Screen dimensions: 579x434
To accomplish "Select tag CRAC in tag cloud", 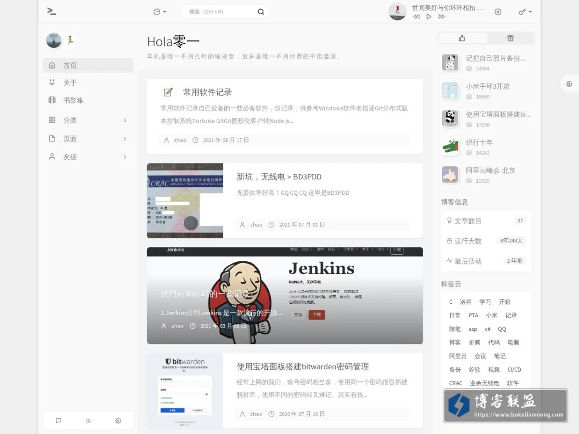I will pos(456,383).
